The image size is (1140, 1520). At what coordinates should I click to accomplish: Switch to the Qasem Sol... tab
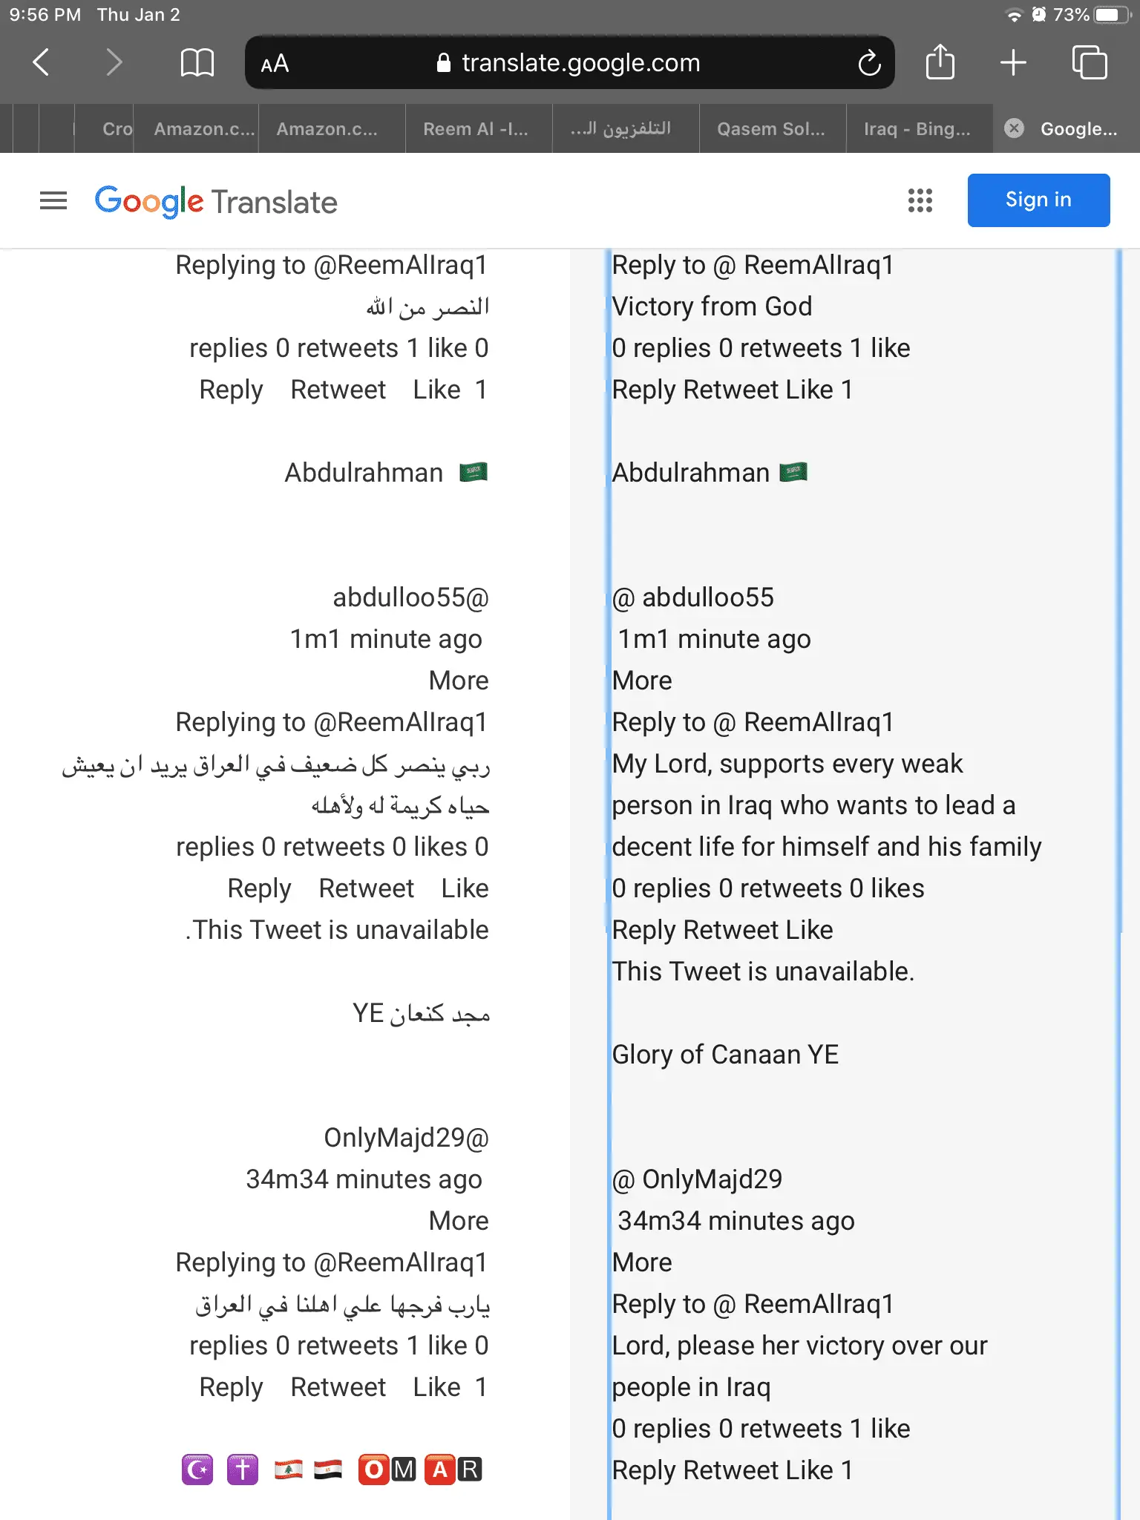click(x=771, y=129)
